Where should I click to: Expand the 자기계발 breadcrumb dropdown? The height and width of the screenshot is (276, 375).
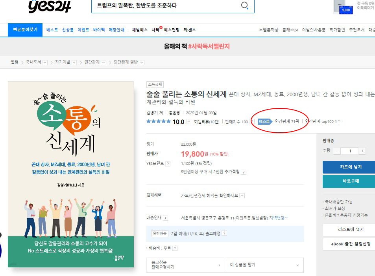pos(74,62)
